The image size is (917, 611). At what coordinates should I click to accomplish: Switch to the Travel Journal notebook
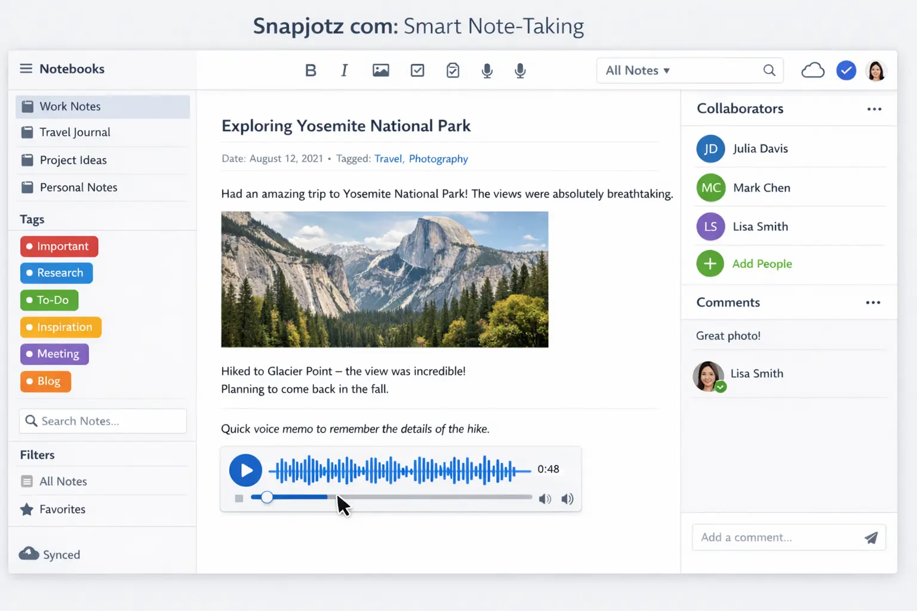tap(74, 132)
